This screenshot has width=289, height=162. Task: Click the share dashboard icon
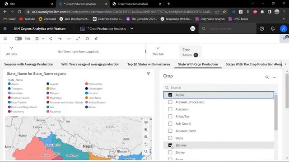[x=50, y=39]
